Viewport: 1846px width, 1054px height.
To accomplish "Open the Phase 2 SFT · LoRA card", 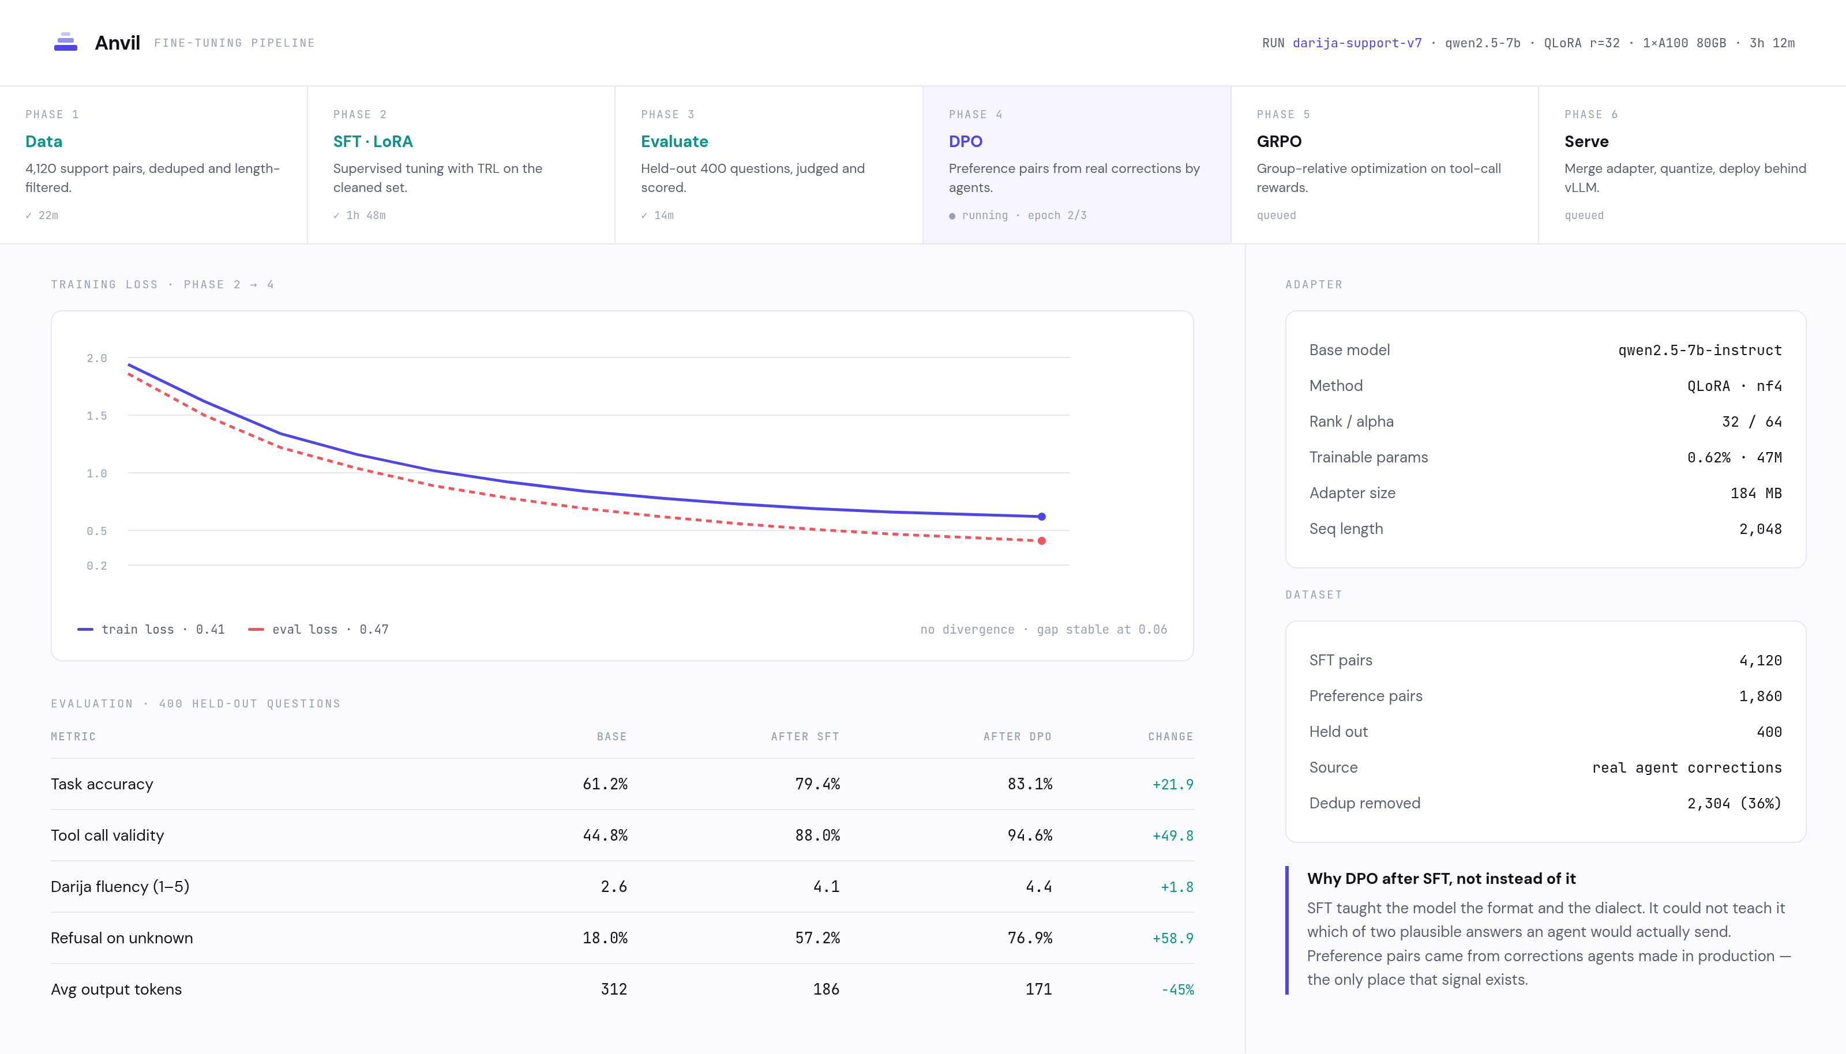I will coord(461,165).
